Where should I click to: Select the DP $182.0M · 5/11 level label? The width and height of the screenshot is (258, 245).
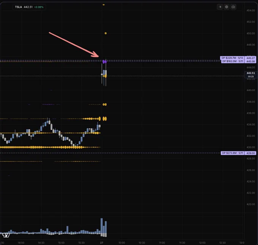233,61
